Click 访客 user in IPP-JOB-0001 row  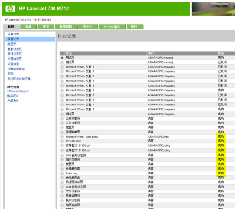pos(150,141)
